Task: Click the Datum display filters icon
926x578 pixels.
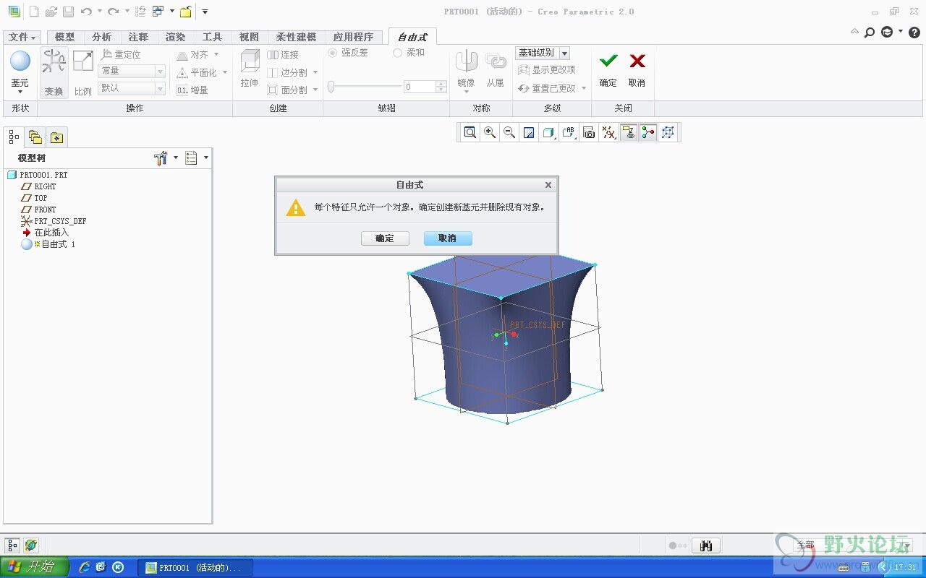Action: [x=608, y=132]
